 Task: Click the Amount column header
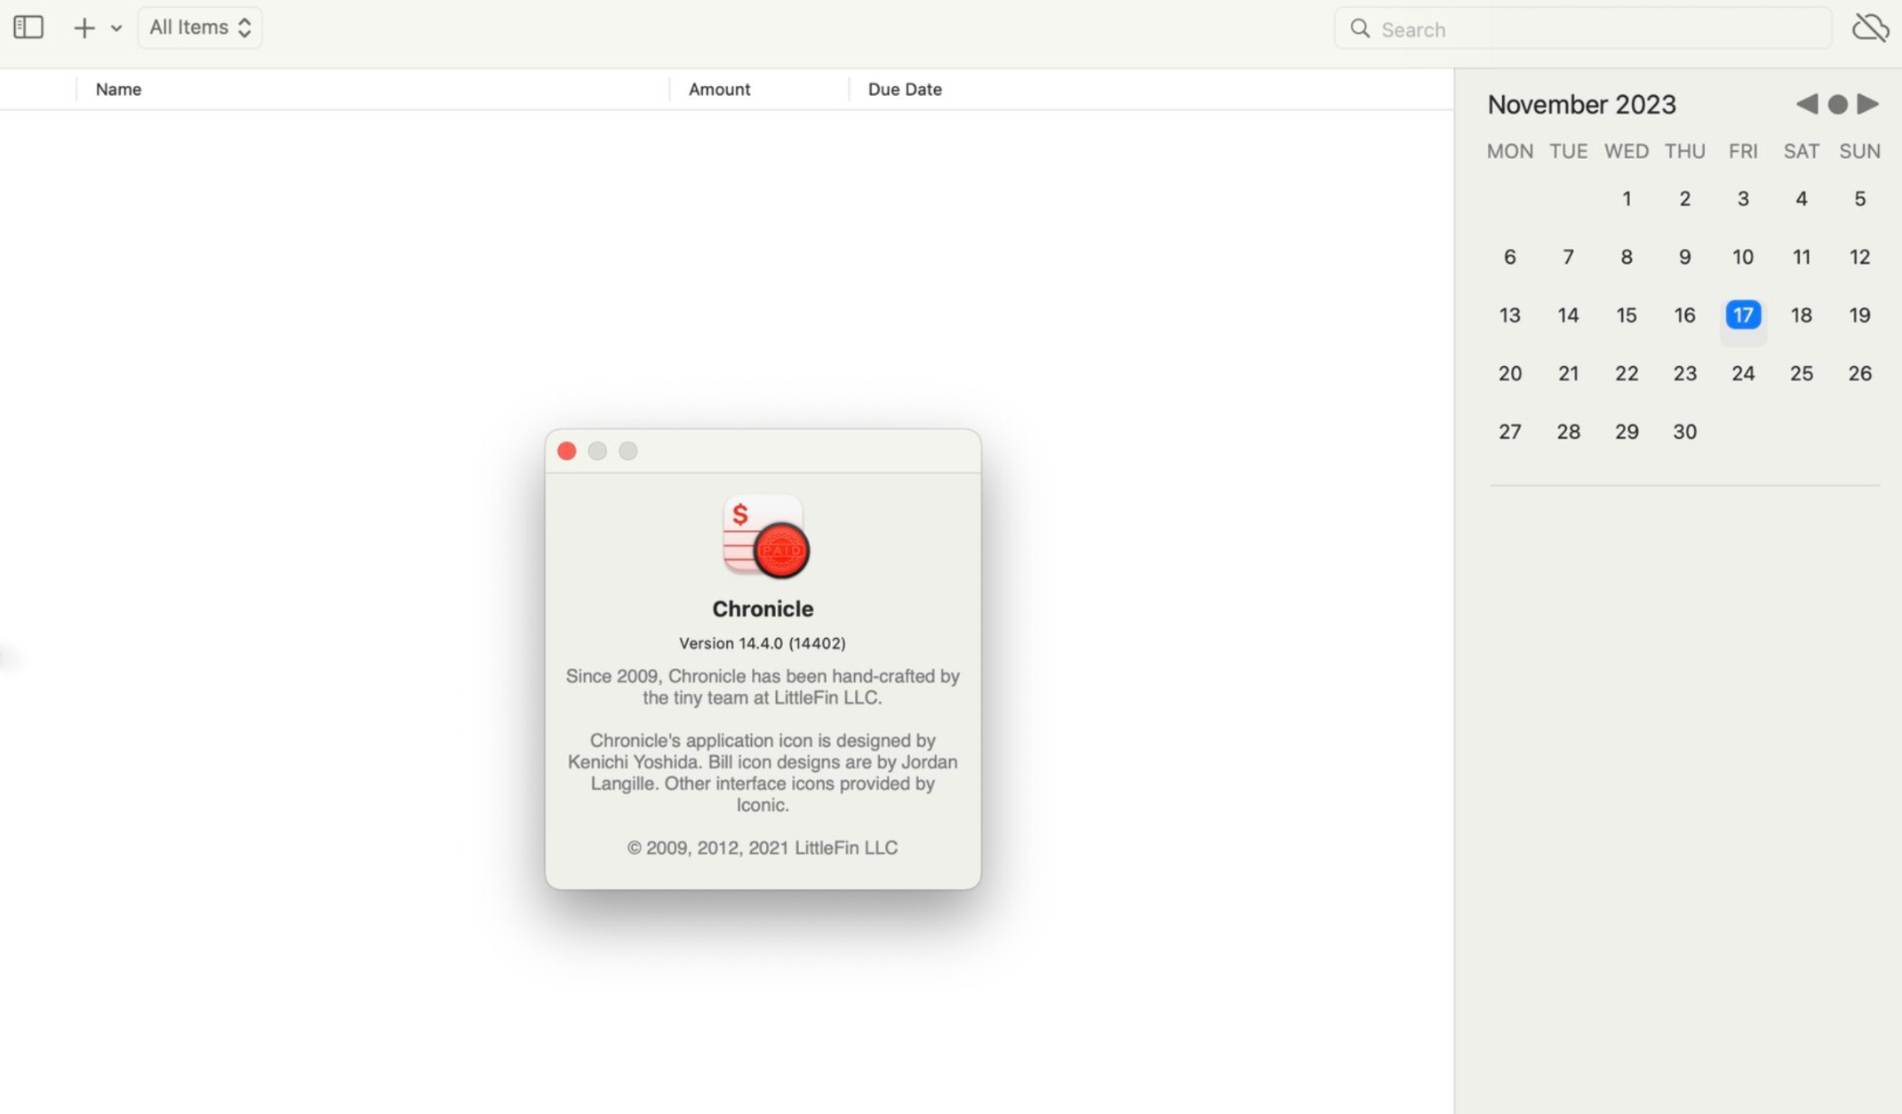coord(719,89)
